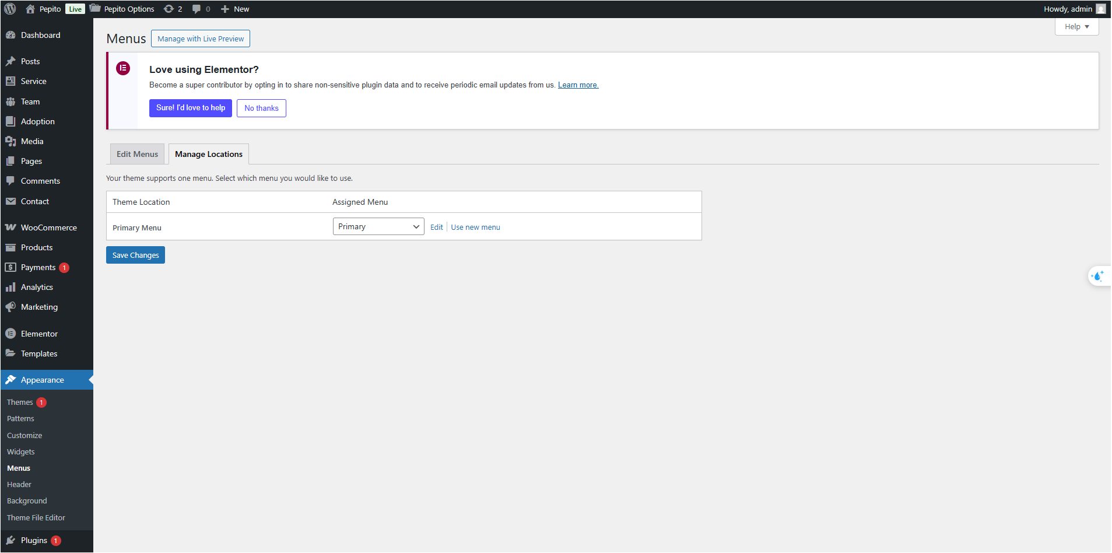Click the WooCommerce logo icon

click(x=10, y=228)
